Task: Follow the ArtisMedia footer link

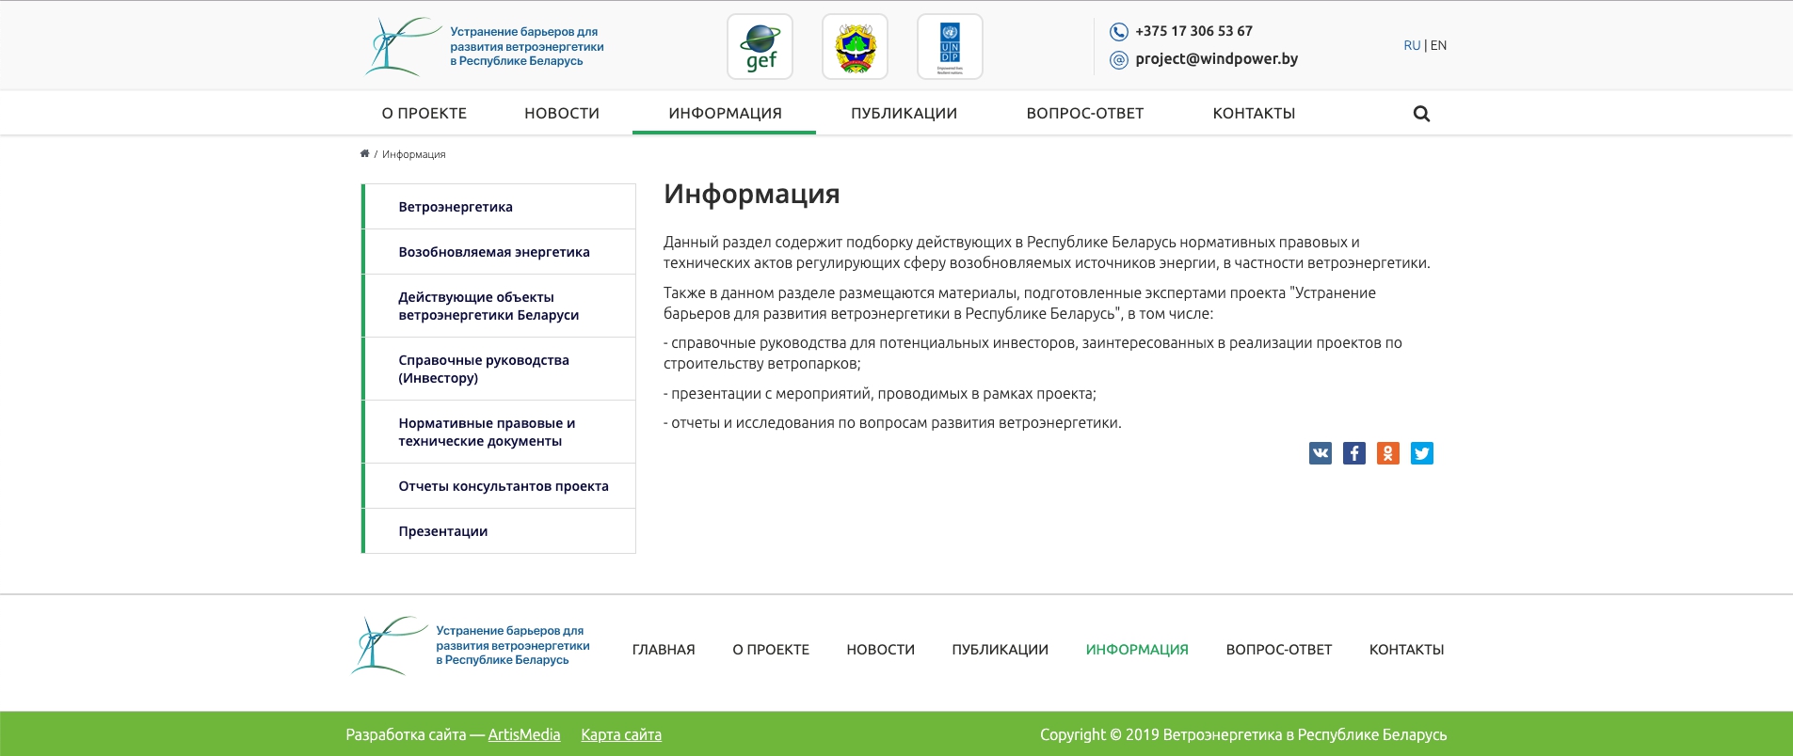Action: click(x=523, y=735)
